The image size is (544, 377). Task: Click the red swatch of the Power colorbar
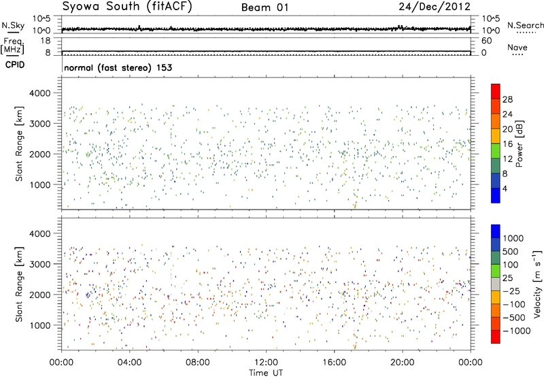pos(496,91)
